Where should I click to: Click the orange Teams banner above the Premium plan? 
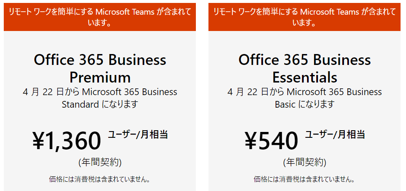coord(100,17)
